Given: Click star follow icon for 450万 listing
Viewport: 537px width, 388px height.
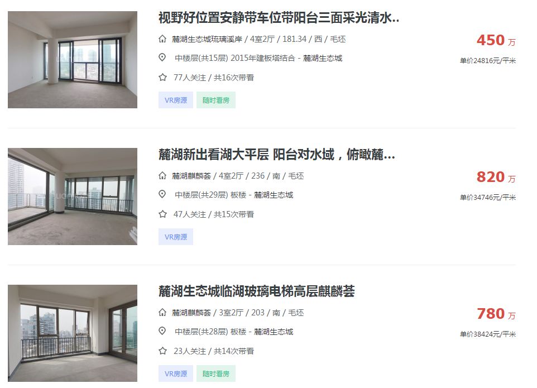Looking at the screenshot, I should coord(162,78).
